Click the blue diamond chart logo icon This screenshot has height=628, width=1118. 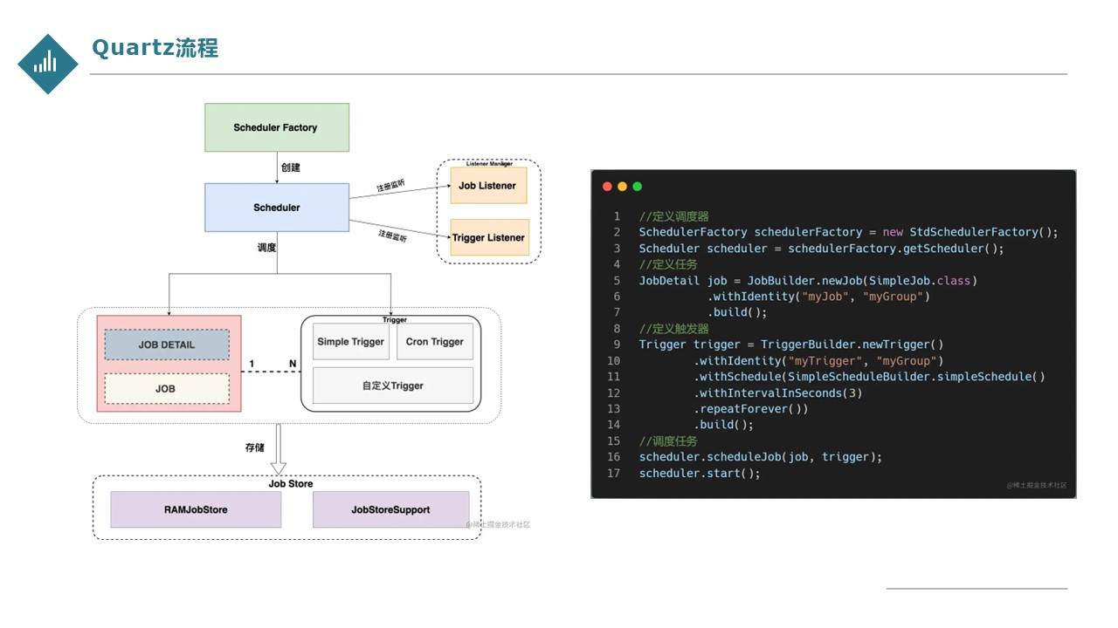point(48,64)
